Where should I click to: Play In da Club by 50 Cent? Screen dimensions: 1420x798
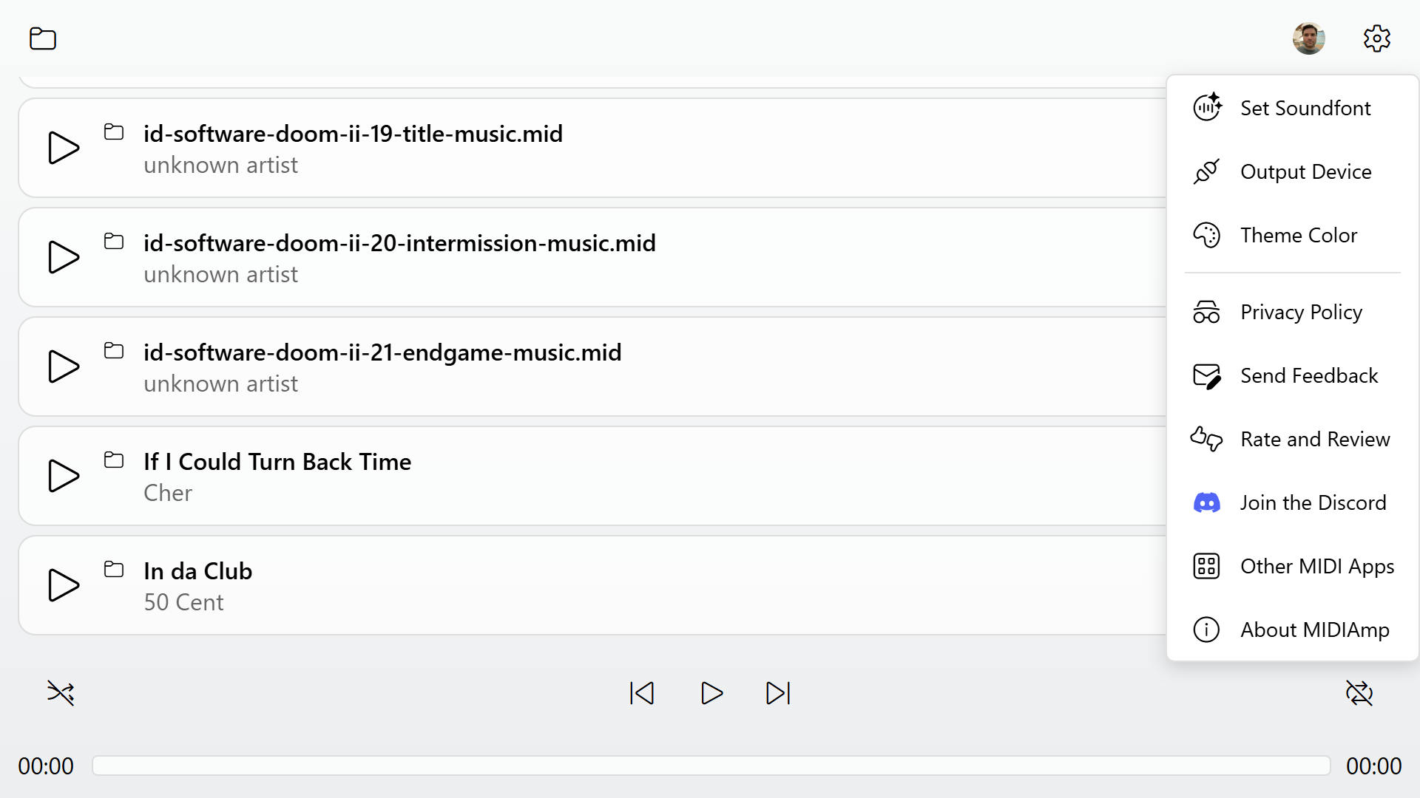click(64, 585)
